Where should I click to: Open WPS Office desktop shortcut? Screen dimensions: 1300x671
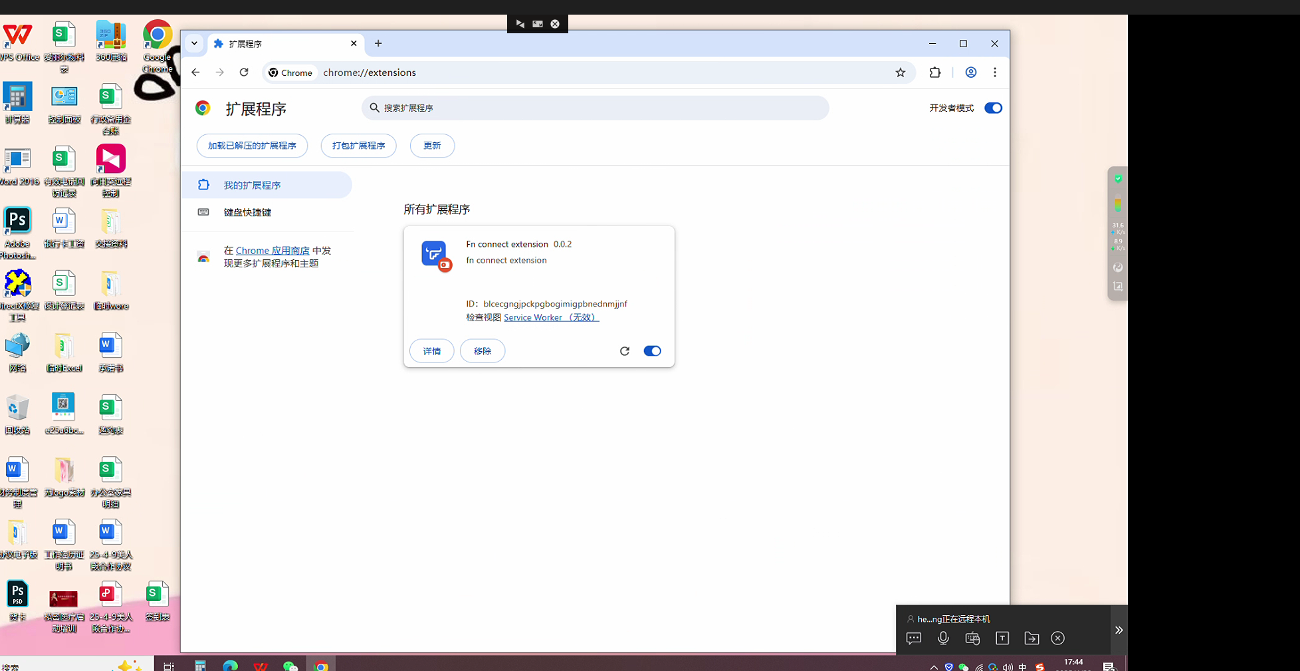tap(17, 41)
